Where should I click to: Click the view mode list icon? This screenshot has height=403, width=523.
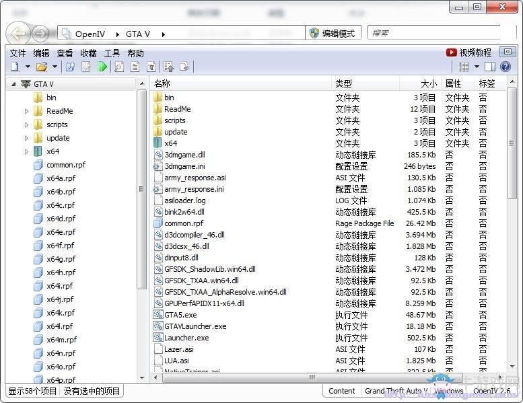point(464,67)
